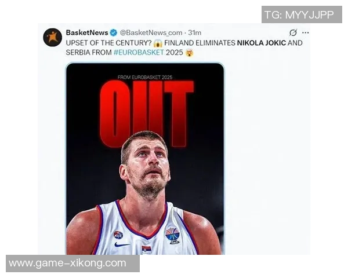Open the tweet's attached OUT image
Screen dimensions: 348x278
coord(145,159)
